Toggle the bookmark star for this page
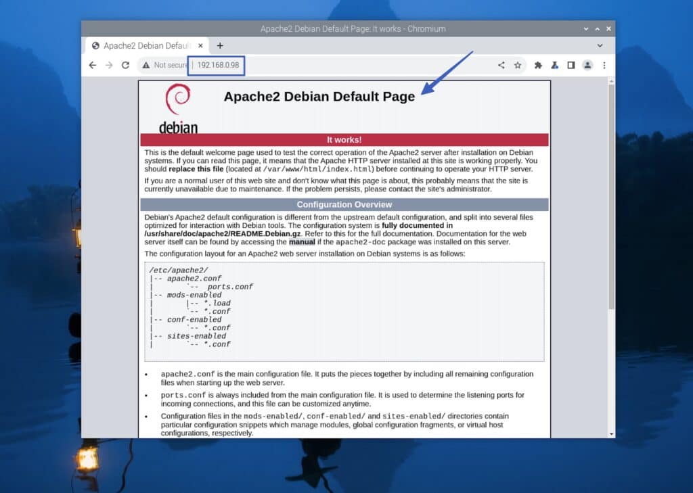Image resolution: width=693 pixels, height=493 pixels. tap(518, 65)
